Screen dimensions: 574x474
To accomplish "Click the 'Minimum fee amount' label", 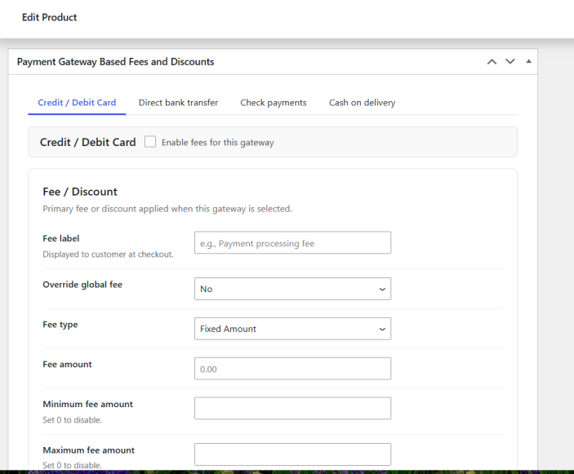I will click(88, 404).
